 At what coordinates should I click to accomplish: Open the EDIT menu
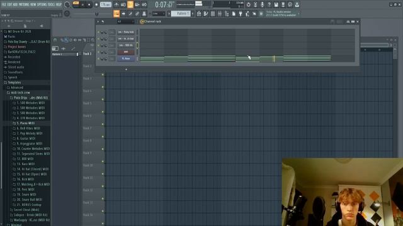click(10, 4)
